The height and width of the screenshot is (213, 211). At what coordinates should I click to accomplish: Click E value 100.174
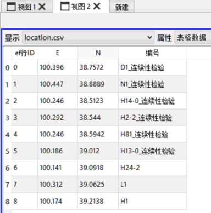pos(58,201)
